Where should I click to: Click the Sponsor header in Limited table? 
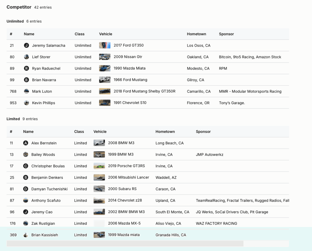click(203, 132)
